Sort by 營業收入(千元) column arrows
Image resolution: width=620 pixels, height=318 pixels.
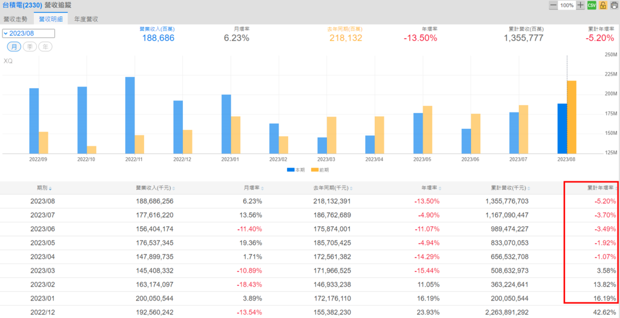click(x=174, y=189)
